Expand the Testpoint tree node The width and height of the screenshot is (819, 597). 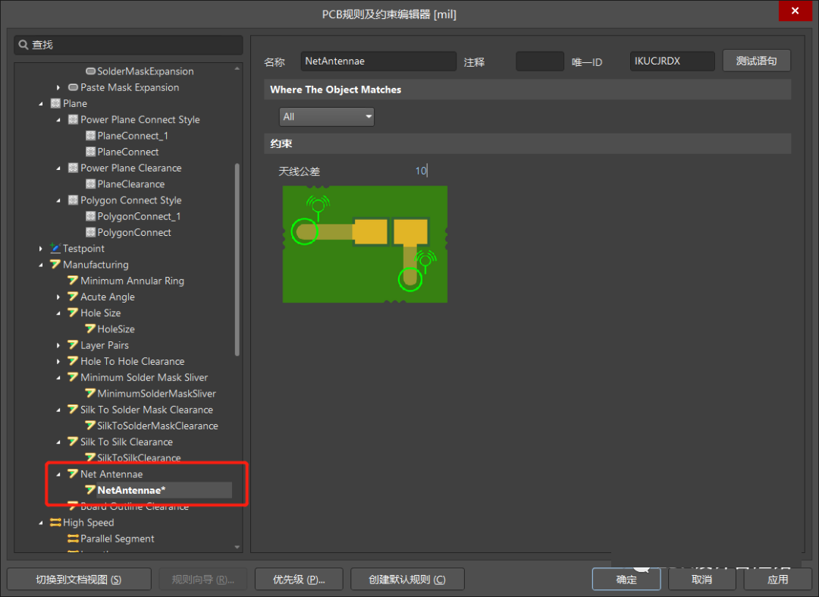[41, 249]
